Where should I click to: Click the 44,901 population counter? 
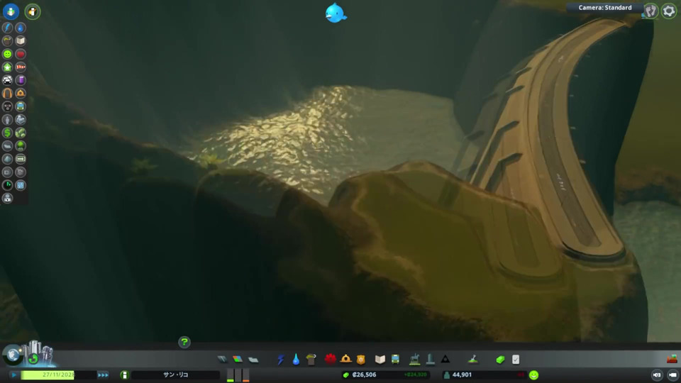pos(462,374)
